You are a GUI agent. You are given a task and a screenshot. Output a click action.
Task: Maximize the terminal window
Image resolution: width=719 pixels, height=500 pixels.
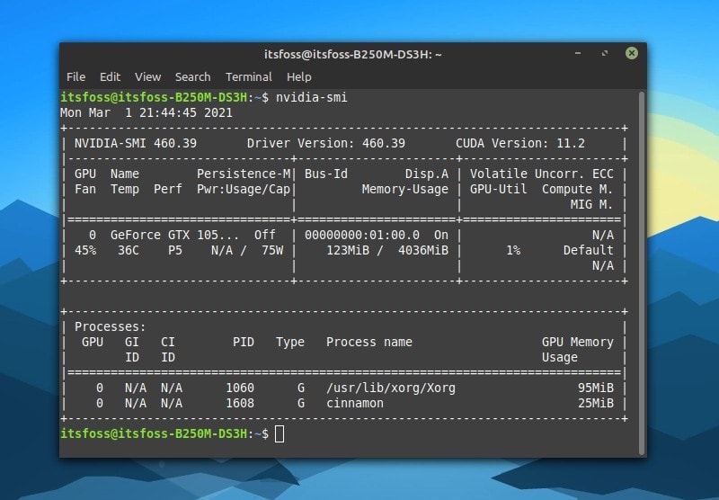[x=605, y=53]
